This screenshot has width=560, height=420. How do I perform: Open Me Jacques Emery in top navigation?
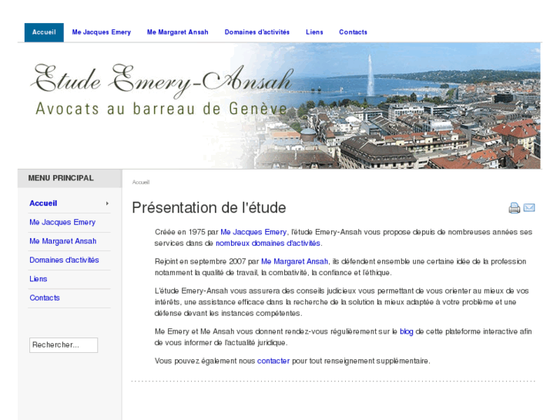(x=102, y=32)
